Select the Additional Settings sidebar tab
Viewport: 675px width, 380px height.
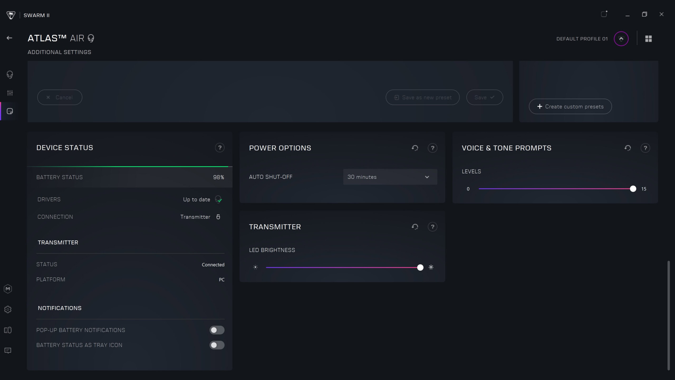click(x=10, y=111)
